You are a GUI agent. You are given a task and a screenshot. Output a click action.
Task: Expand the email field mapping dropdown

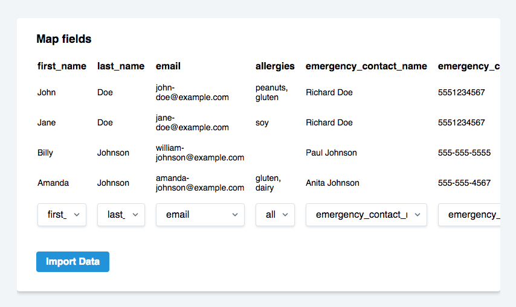[x=200, y=215]
